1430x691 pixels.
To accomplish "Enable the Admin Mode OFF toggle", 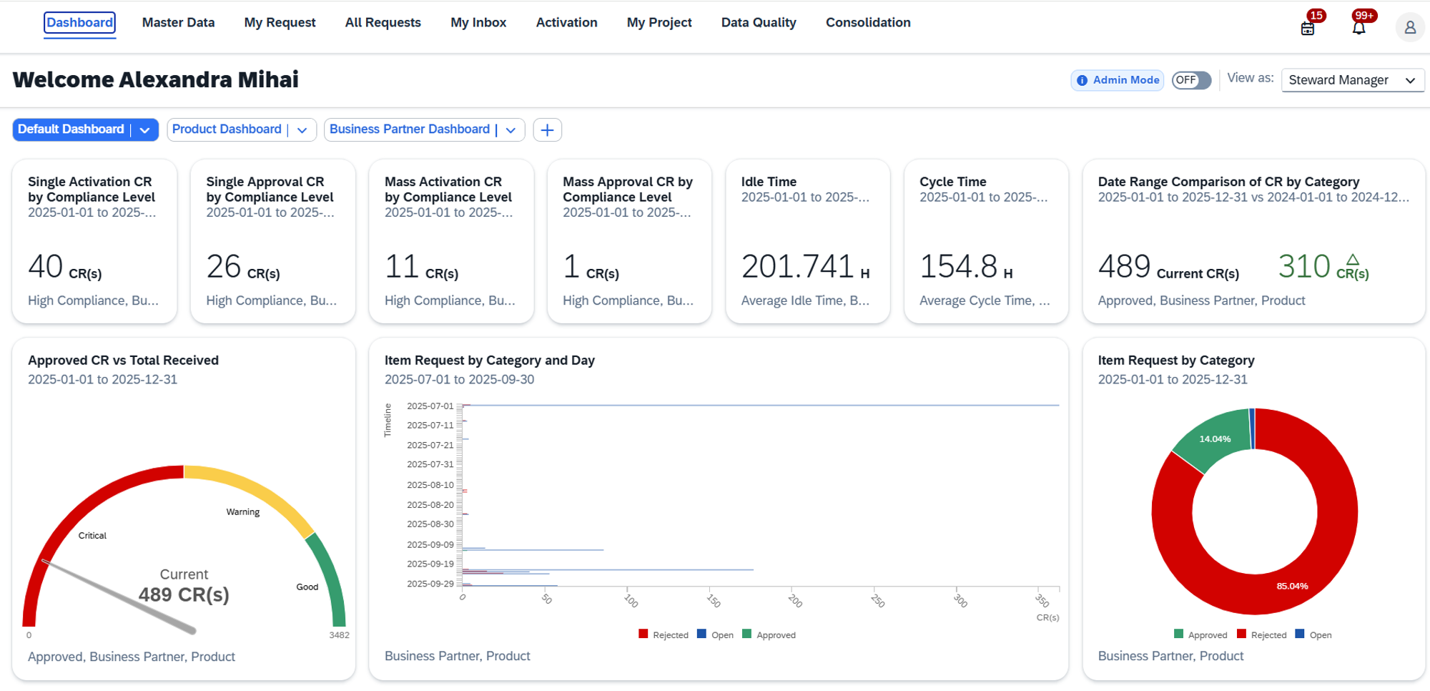I will tap(1190, 80).
